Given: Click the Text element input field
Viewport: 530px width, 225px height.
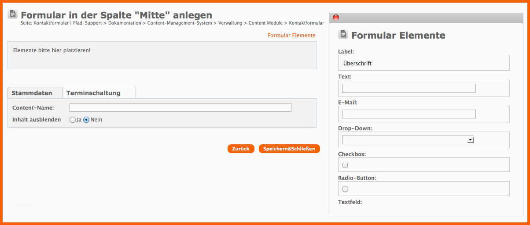Looking at the screenshot, I should tap(409, 88).
